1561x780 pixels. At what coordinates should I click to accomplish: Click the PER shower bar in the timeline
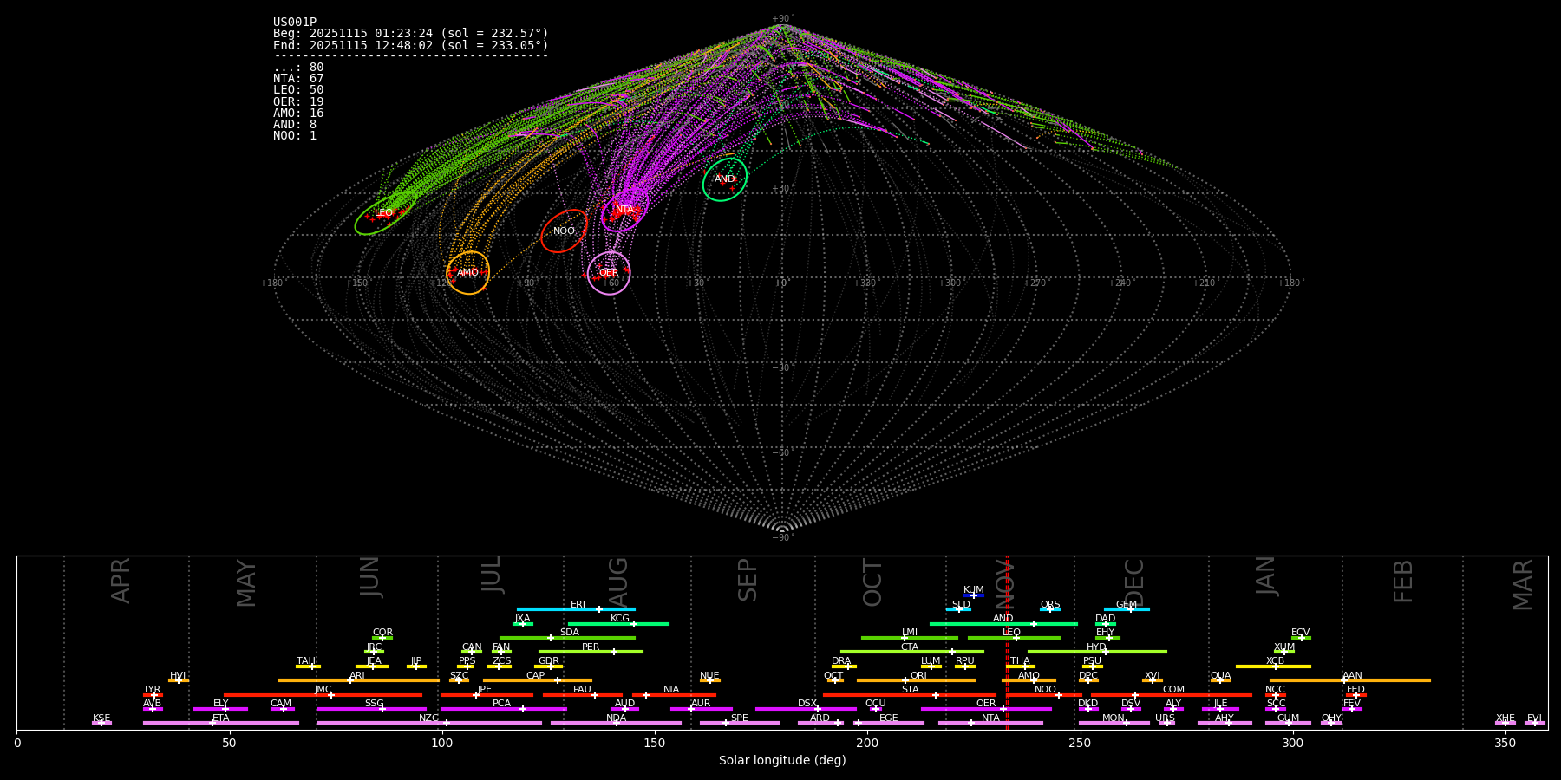pos(591,652)
